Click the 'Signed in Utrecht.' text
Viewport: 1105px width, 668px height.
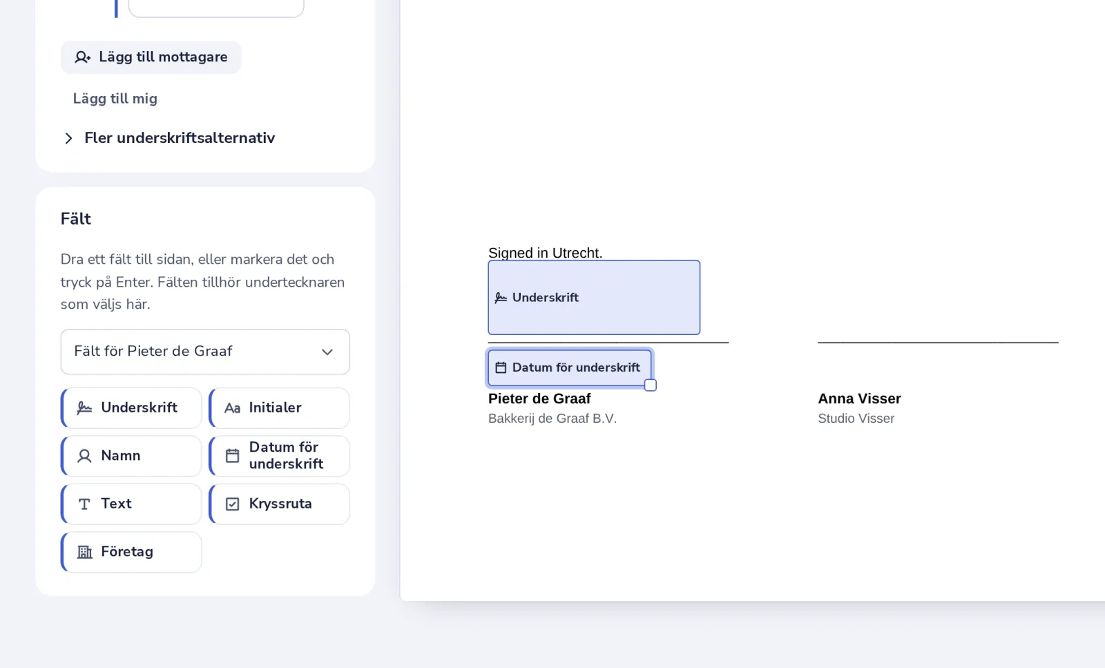tap(545, 253)
